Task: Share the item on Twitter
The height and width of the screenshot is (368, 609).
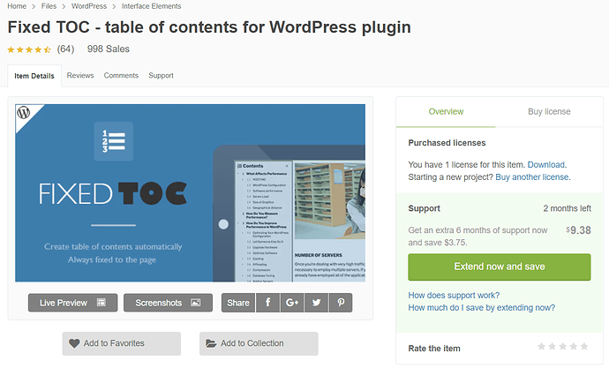Action: coord(317,303)
